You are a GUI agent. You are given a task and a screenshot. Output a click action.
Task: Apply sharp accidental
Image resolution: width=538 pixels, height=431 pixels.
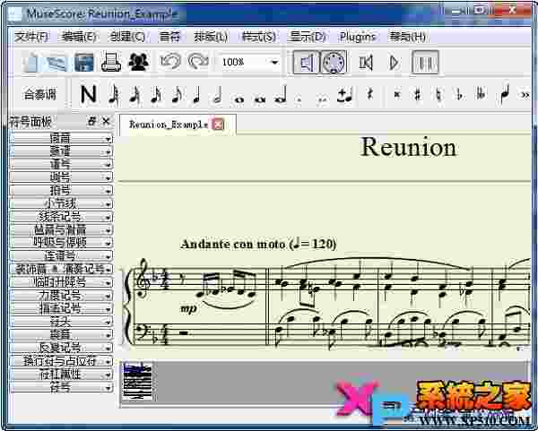coord(418,94)
